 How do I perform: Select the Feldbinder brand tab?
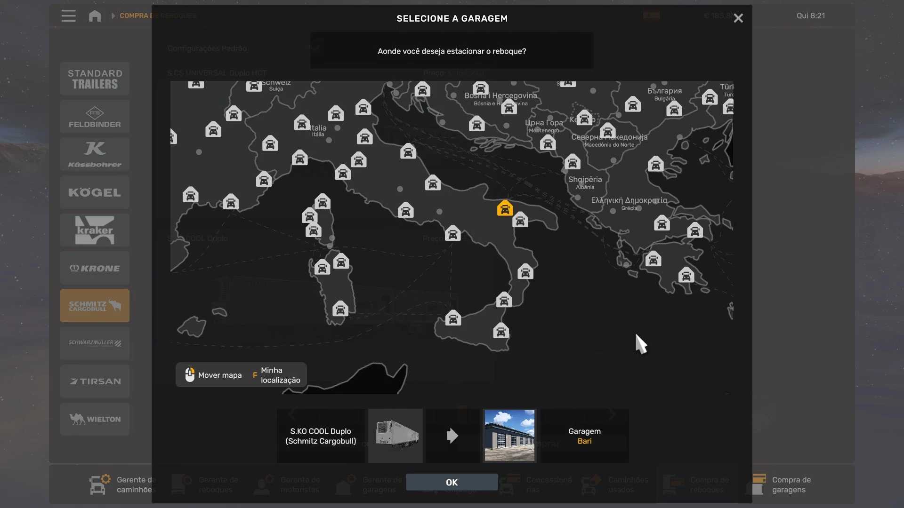[95, 117]
